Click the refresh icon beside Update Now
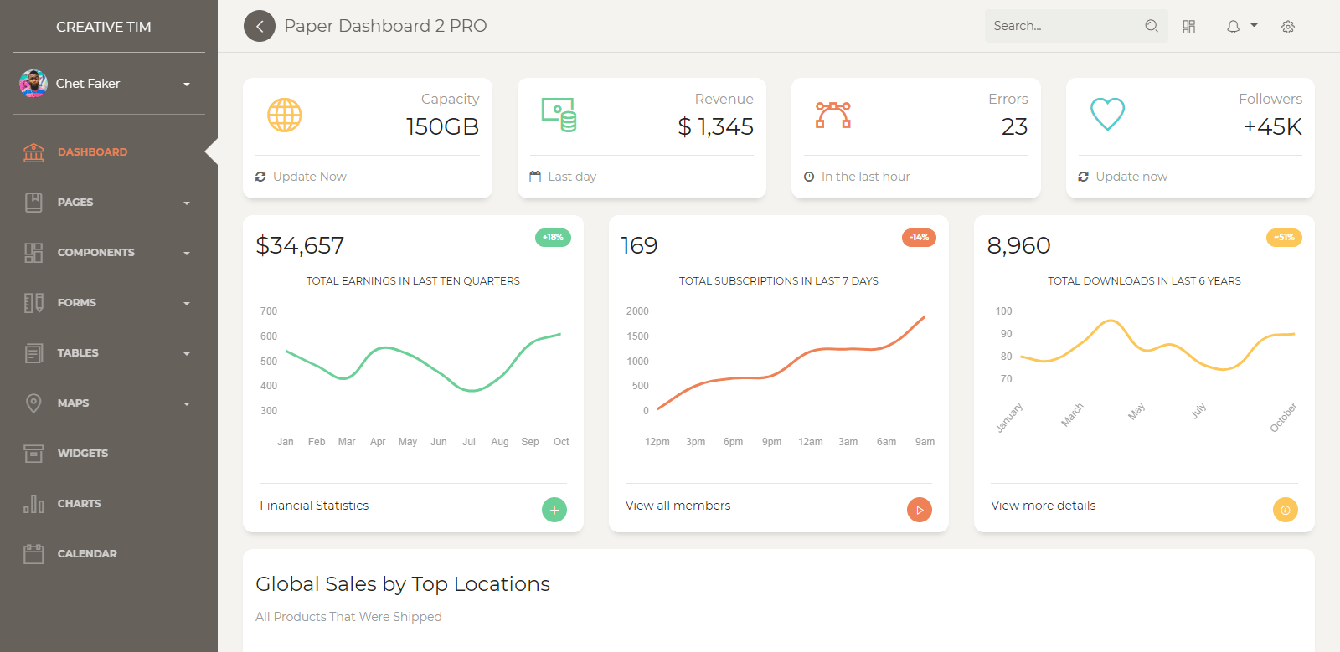This screenshot has width=1340, height=652. [260, 177]
